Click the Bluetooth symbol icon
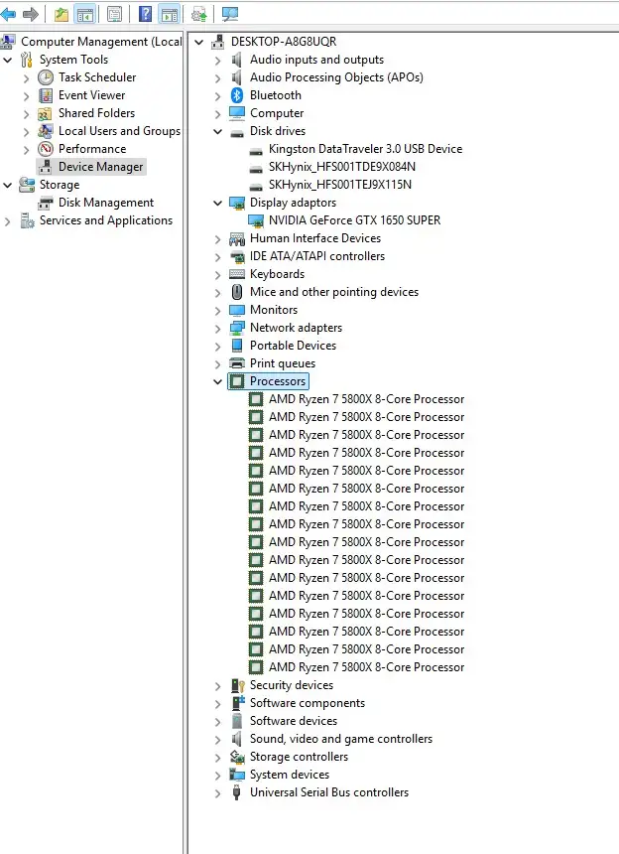The width and height of the screenshot is (619, 854). click(x=237, y=95)
